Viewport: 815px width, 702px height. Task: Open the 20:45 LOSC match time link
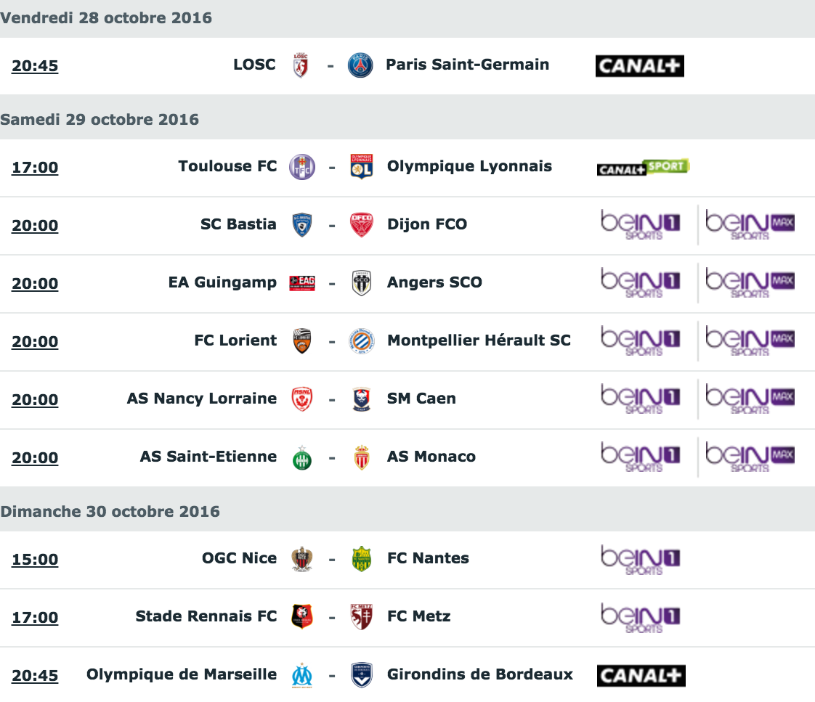click(x=35, y=66)
